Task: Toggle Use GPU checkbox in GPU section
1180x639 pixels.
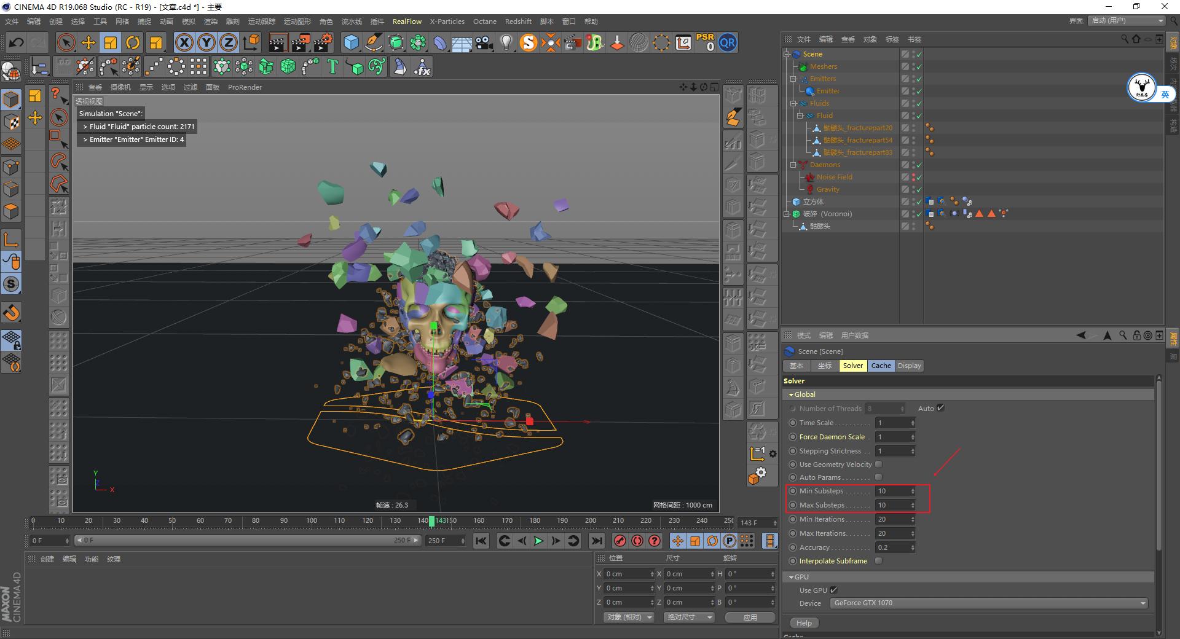Action: click(834, 590)
